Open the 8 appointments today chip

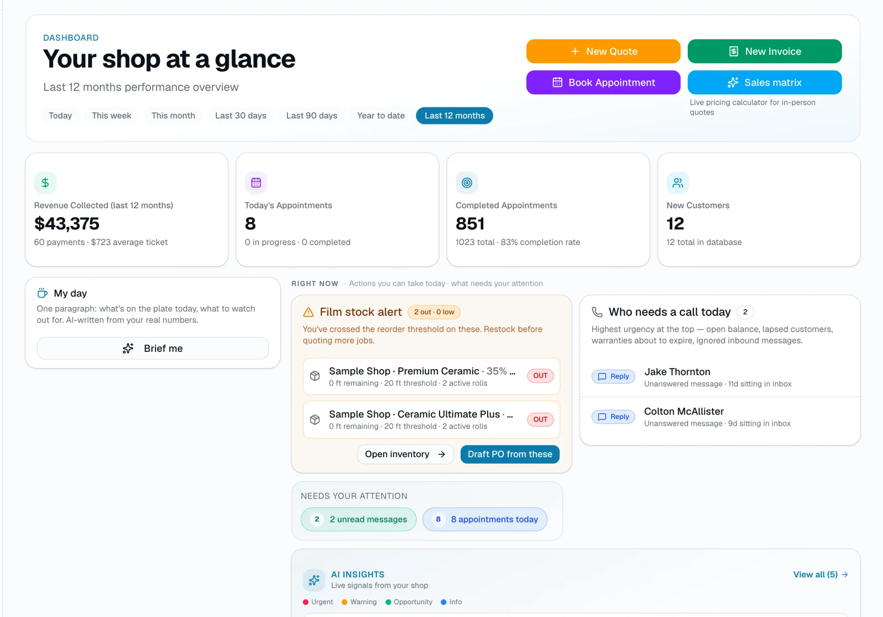tap(485, 519)
